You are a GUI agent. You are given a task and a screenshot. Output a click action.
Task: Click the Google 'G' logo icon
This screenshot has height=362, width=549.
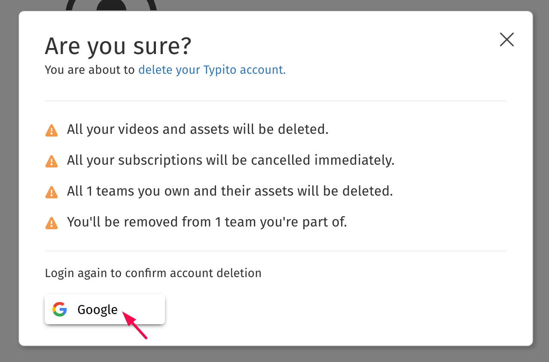point(60,309)
